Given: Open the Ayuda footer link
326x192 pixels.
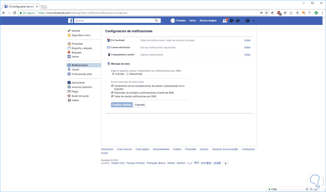Looking at the screenshot, I should pyautogui.click(x=104, y=153).
